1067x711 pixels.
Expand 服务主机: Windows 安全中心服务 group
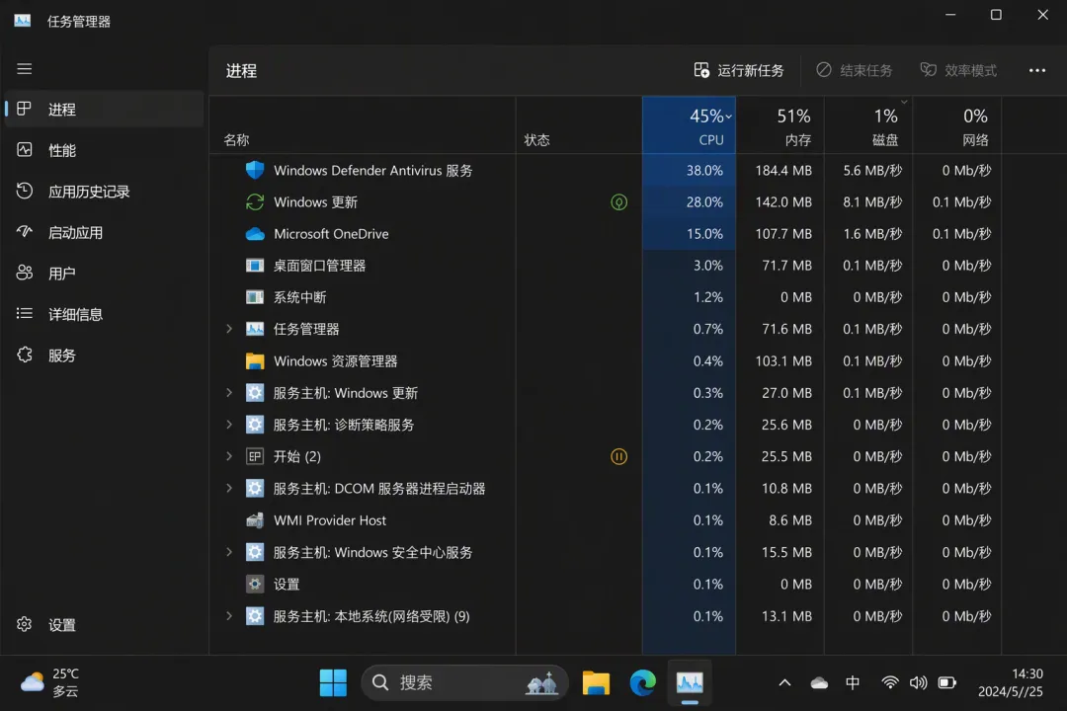pos(229,552)
